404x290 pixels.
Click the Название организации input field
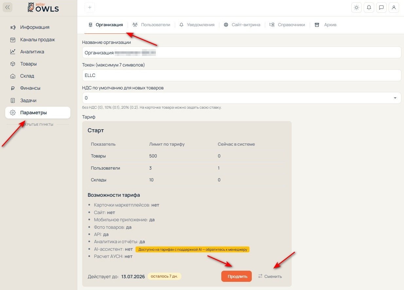pyautogui.click(x=242, y=53)
